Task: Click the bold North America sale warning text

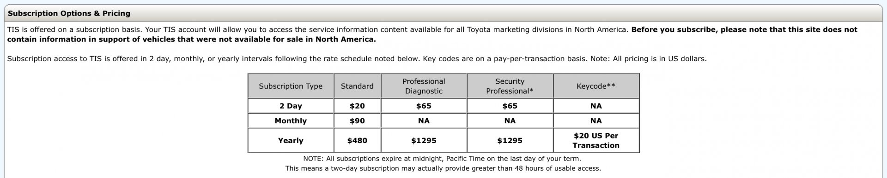Action: [432, 34]
